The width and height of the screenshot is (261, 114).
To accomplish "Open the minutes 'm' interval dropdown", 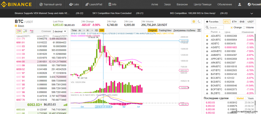I will (x=81, y=30).
